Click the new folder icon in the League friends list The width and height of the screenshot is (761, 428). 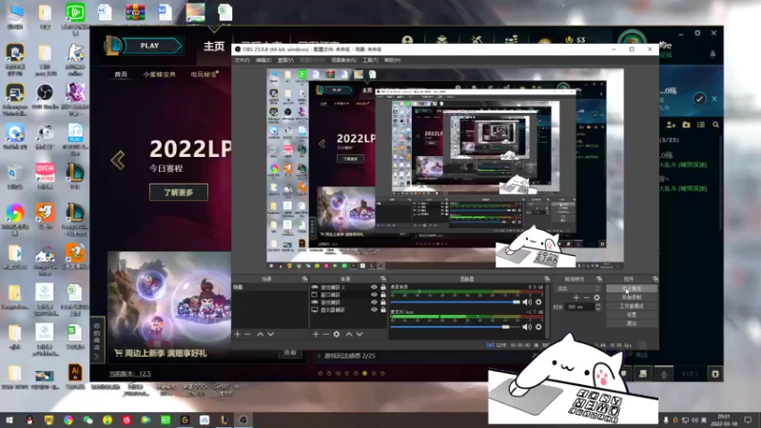(686, 125)
